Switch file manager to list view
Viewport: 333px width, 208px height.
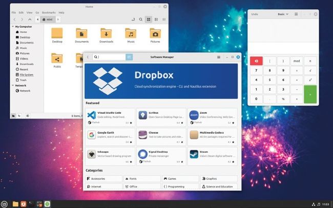point(156,19)
